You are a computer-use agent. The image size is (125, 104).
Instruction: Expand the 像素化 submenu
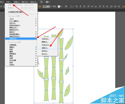pyautogui.click(x=21, y=47)
